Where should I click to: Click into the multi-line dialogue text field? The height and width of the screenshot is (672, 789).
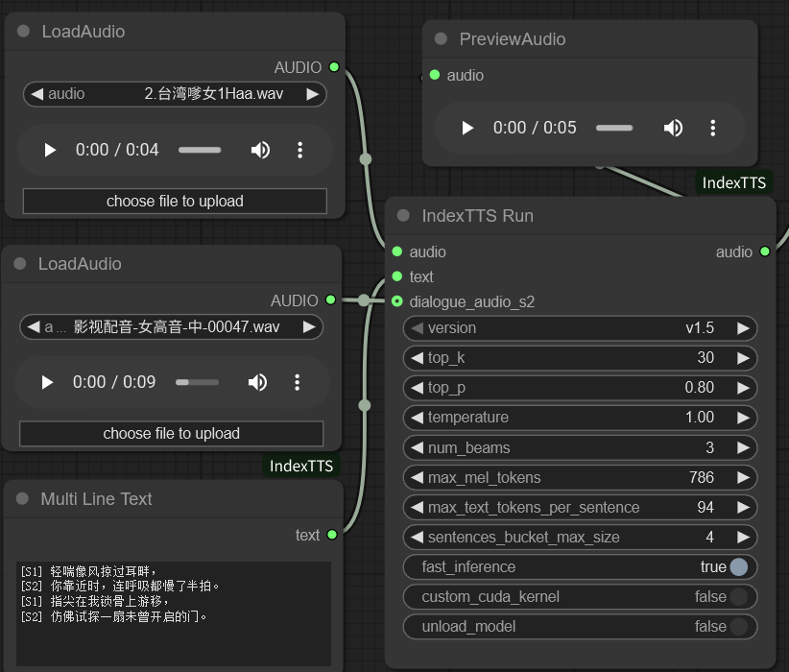pyautogui.click(x=174, y=614)
